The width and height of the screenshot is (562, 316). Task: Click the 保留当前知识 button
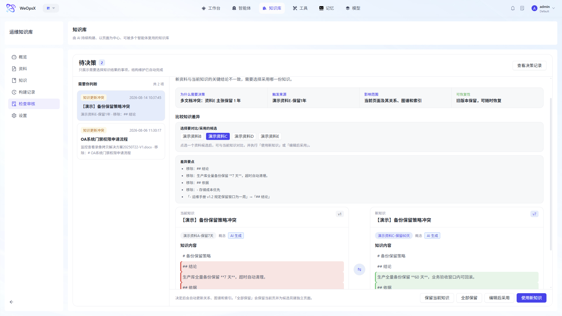pyautogui.click(x=437, y=298)
